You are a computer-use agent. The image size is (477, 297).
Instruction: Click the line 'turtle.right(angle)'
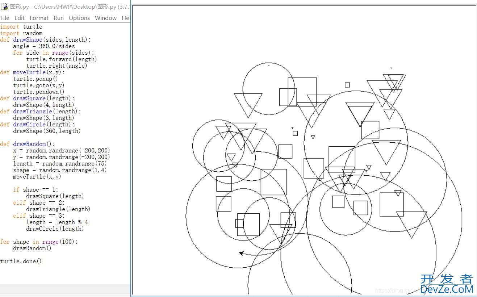(x=57, y=66)
